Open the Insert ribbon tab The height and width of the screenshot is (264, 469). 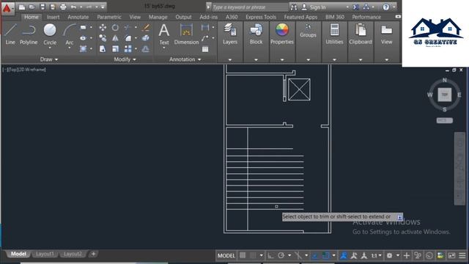click(53, 17)
